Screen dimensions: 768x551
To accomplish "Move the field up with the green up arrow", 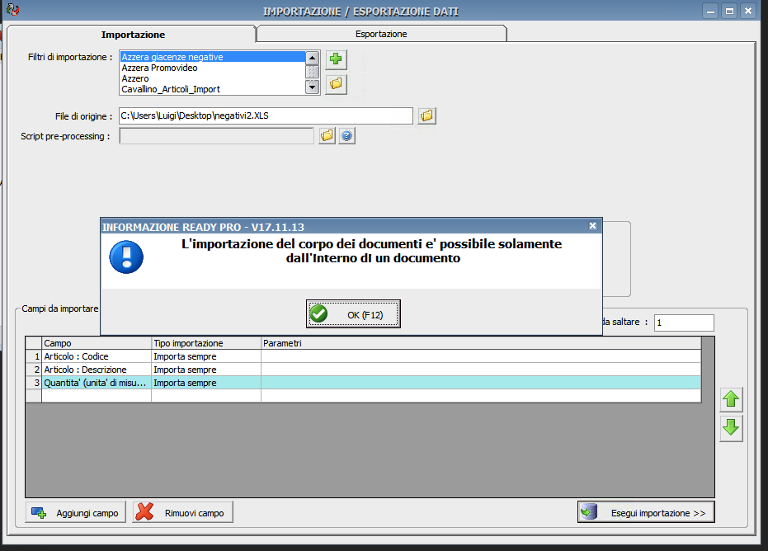I will click(x=731, y=399).
